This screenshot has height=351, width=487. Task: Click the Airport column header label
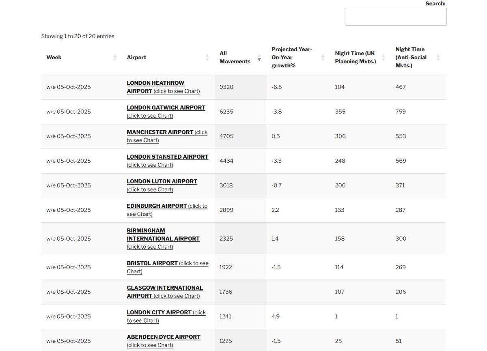136,58
